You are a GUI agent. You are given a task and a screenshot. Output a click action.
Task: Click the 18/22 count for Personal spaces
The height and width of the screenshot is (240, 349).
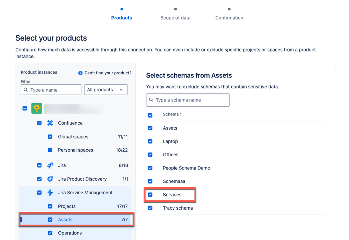(122, 150)
